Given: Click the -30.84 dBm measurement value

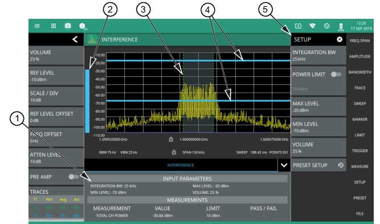Looking at the screenshot, I should [162, 215].
